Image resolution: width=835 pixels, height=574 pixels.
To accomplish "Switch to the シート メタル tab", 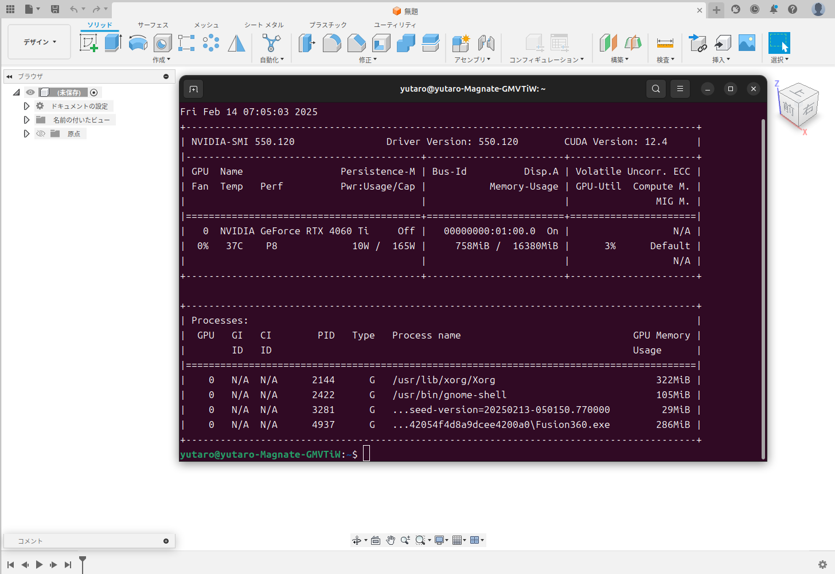I will [264, 25].
